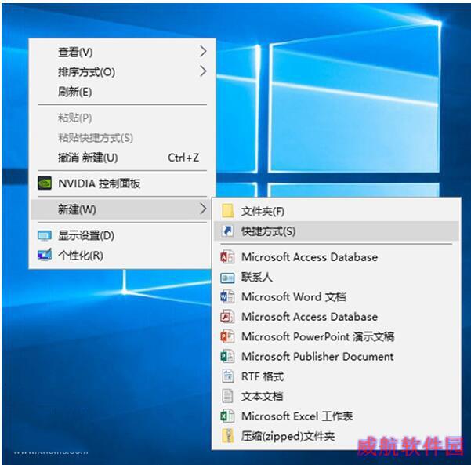Screen dimensions: 471x465
Task: Select the greyed 粘贴(P) entry
Action: point(122,118)
